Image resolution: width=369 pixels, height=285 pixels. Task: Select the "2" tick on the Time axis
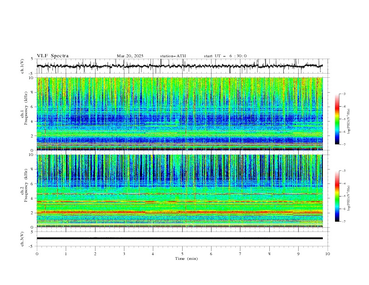click(95, 254)
